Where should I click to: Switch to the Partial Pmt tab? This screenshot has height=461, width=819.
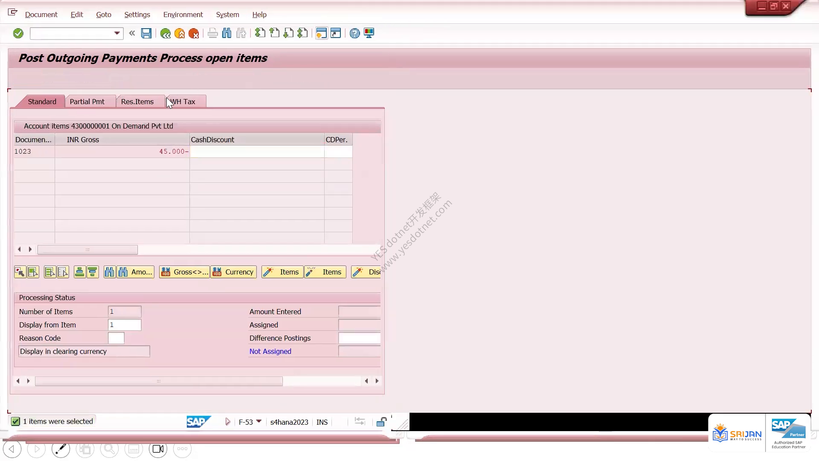pos(87,102)
